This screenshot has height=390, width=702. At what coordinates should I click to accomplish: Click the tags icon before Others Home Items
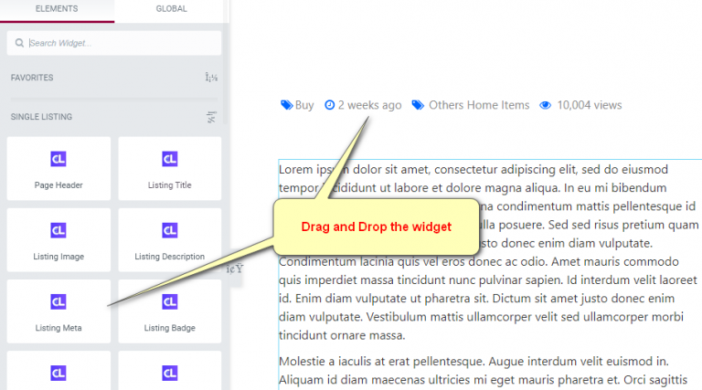click(x=418, y=105)
